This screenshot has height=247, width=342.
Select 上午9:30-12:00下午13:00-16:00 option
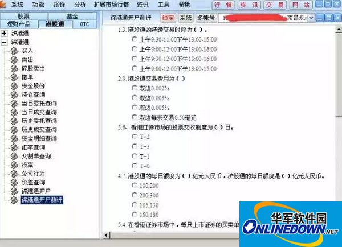click(135, 59)
